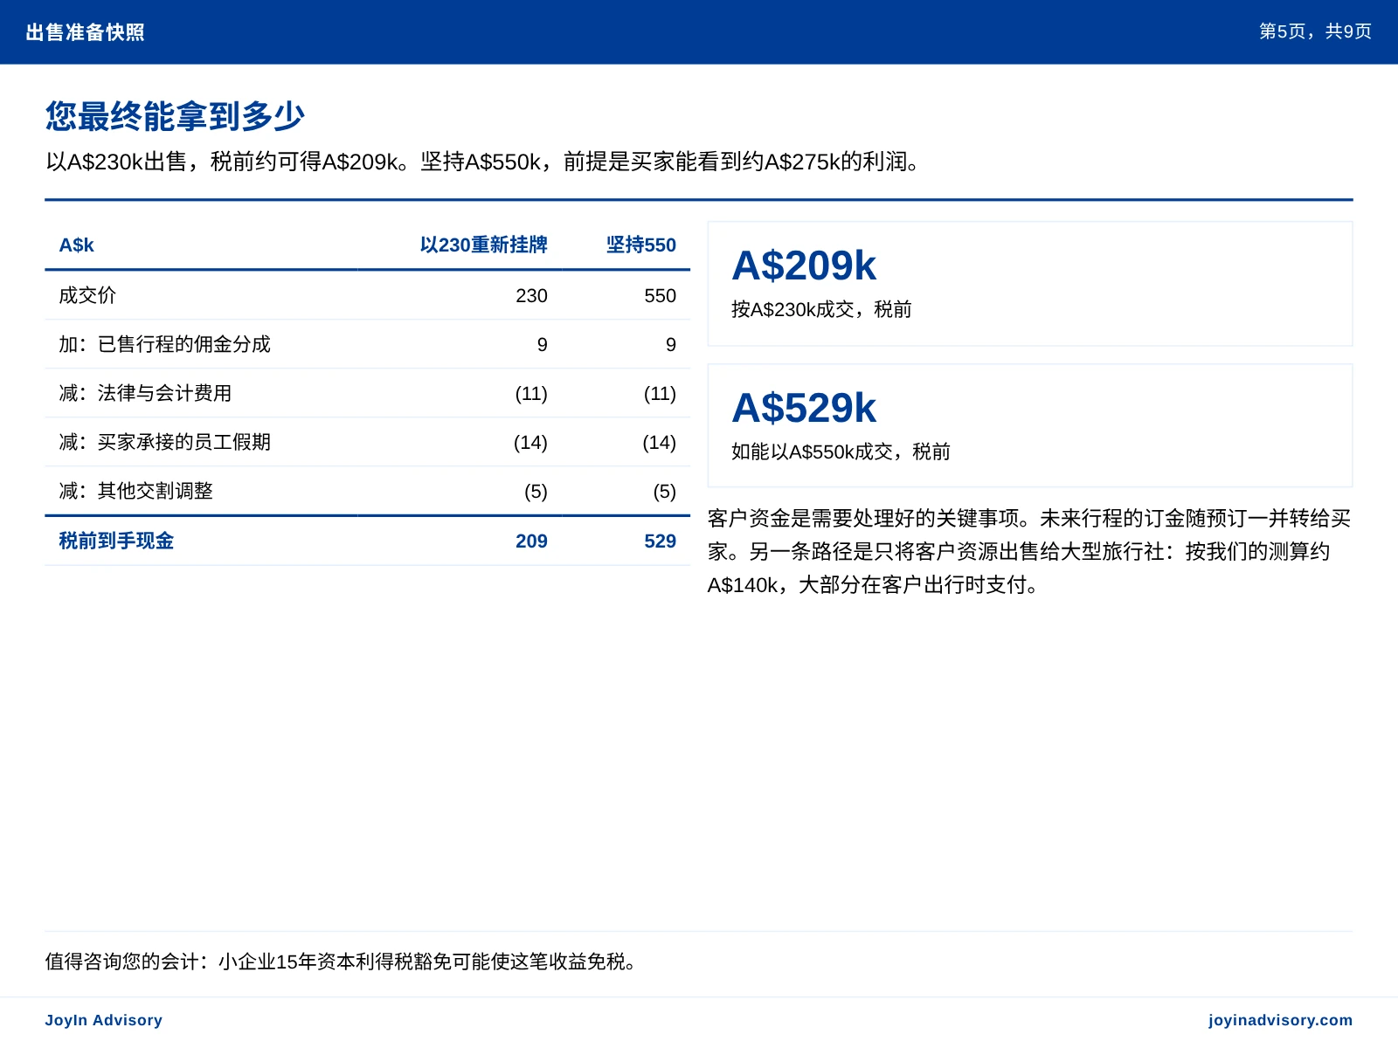The width and height of the screenshot is (1398, 1048).
Task: Click the header title 出售准备快照
Action: pyautogui.click(x=86, y=32)
